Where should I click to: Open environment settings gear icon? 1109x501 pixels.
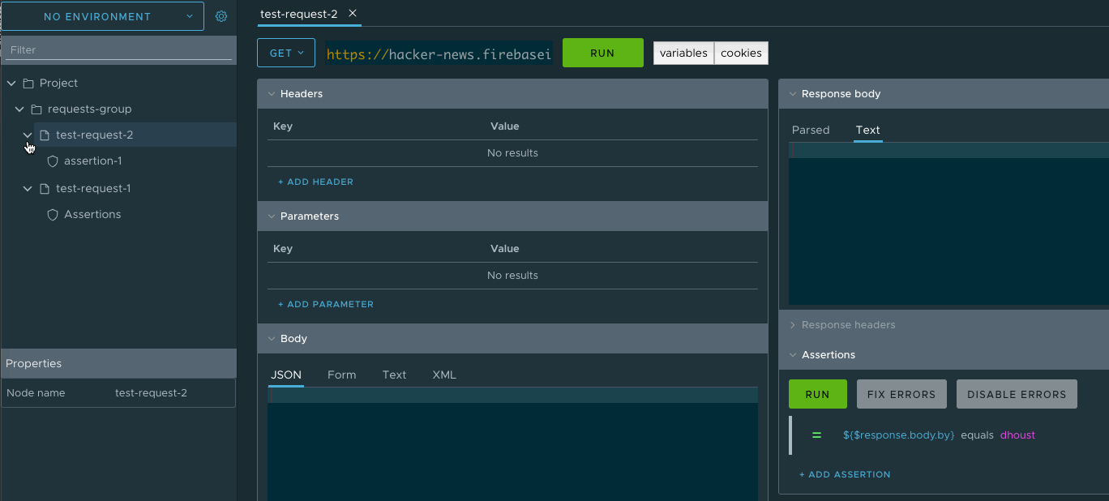221,16
